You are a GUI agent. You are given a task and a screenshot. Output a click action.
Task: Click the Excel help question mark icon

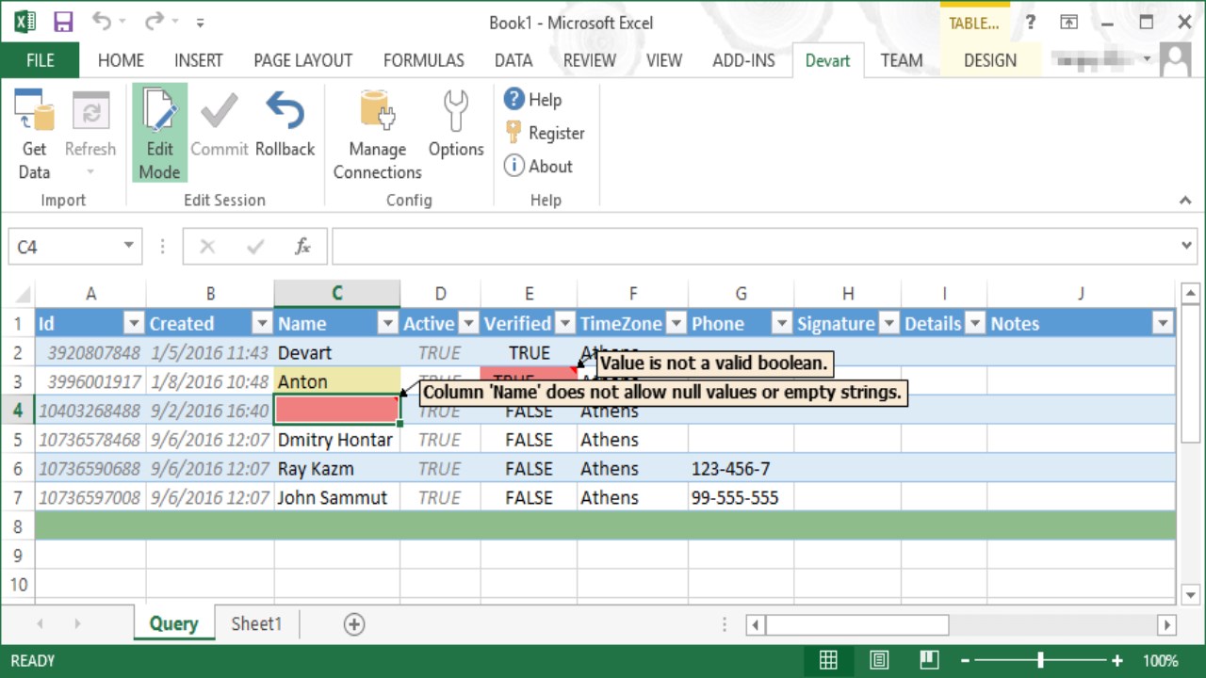1031,23
